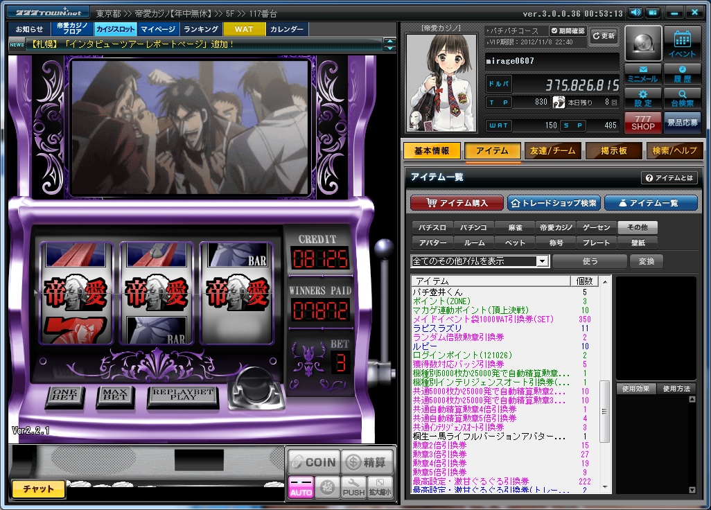The image size is (711, 510).
Task: Click the item list scrollbar down arrow
Action: (x=605, y=488)
